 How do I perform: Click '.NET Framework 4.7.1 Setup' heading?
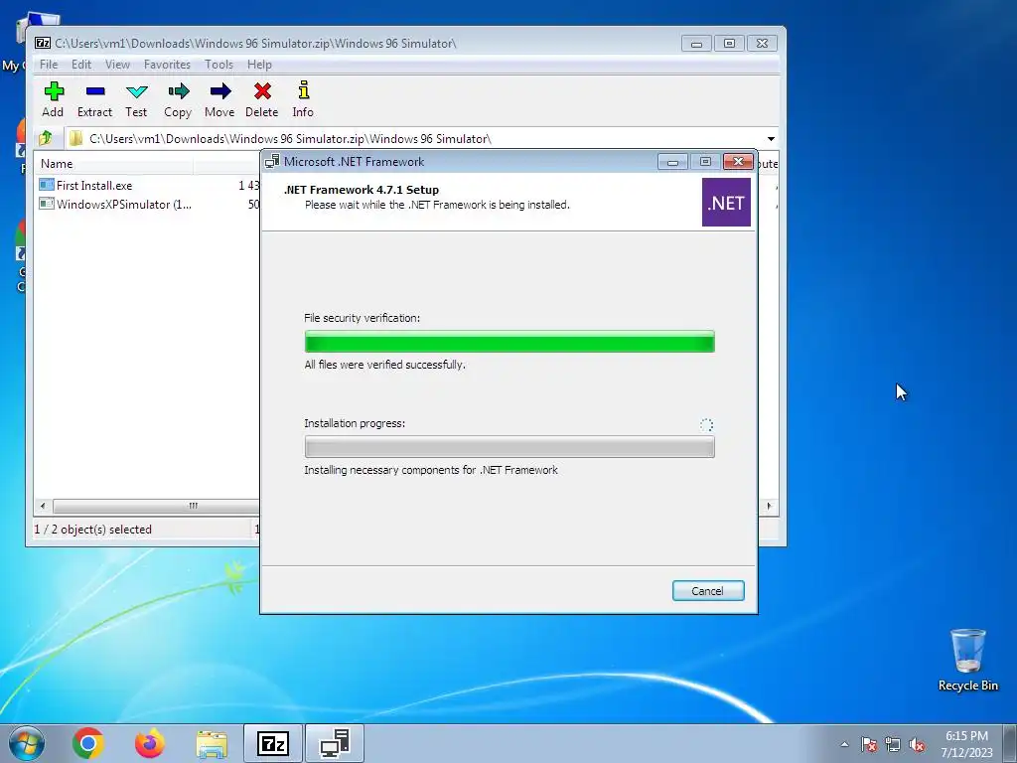pyautogui.click(x=362, y=190)
